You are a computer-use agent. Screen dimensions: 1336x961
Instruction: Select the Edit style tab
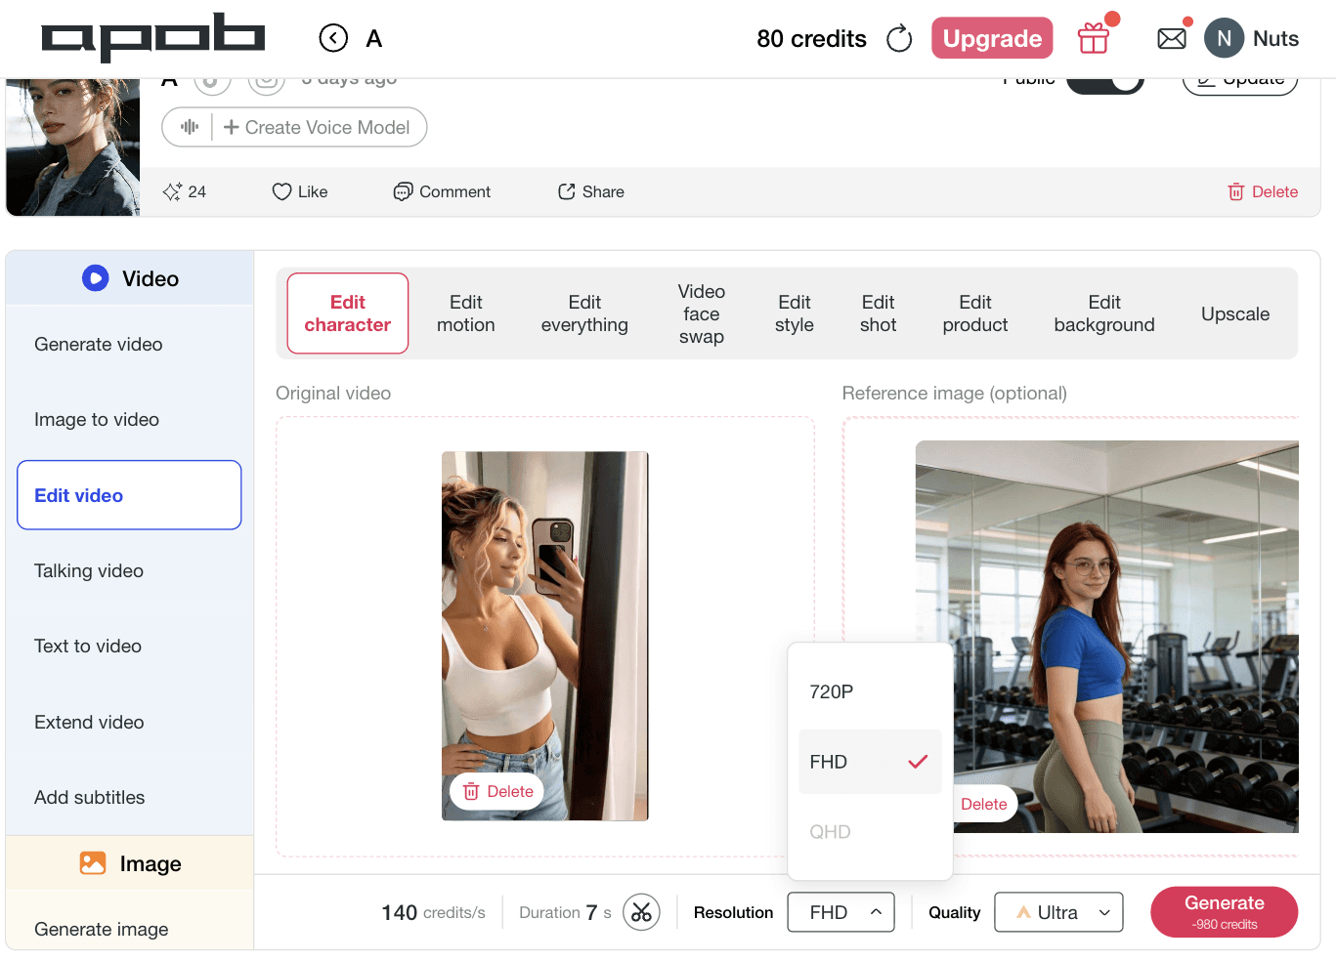pyautogui.click(x=795, y=313)
